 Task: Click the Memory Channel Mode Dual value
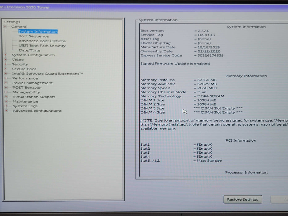[x=202, y=92]
